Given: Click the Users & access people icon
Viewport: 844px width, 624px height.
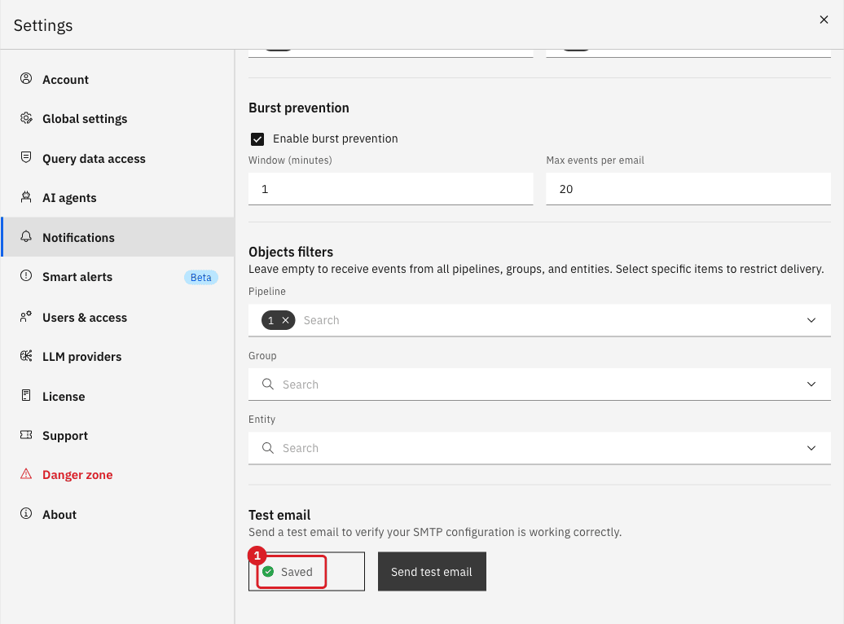Looking at the screenshot, I should click(26, 317).
